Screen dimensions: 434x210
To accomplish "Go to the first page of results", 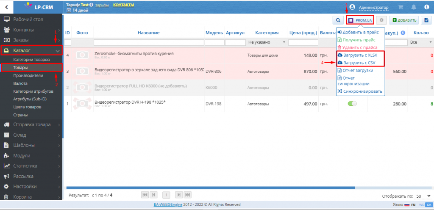I will 145,195.
